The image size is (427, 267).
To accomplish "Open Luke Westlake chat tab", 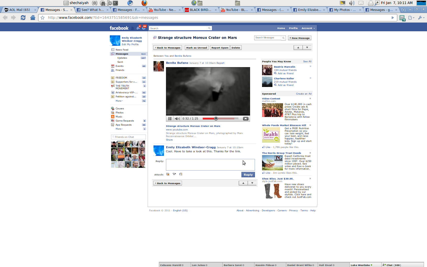I will point(365,265).
